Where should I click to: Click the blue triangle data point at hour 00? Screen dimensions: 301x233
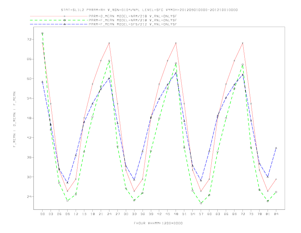click(43, 82)
